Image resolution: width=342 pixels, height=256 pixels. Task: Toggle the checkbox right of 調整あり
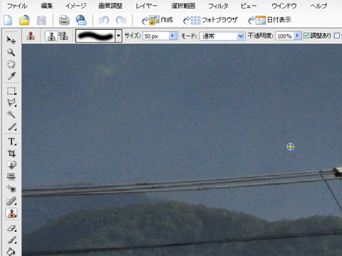[336, 36]
